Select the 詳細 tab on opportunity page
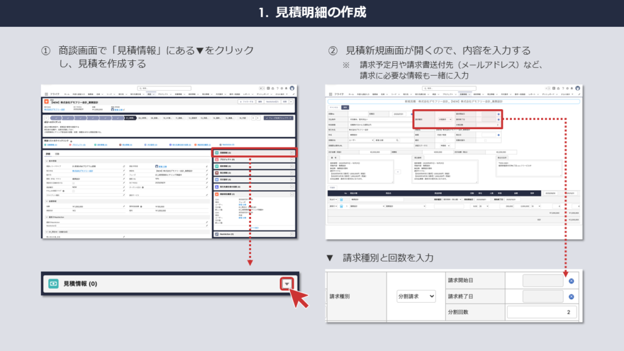 [x=48, y=155]
